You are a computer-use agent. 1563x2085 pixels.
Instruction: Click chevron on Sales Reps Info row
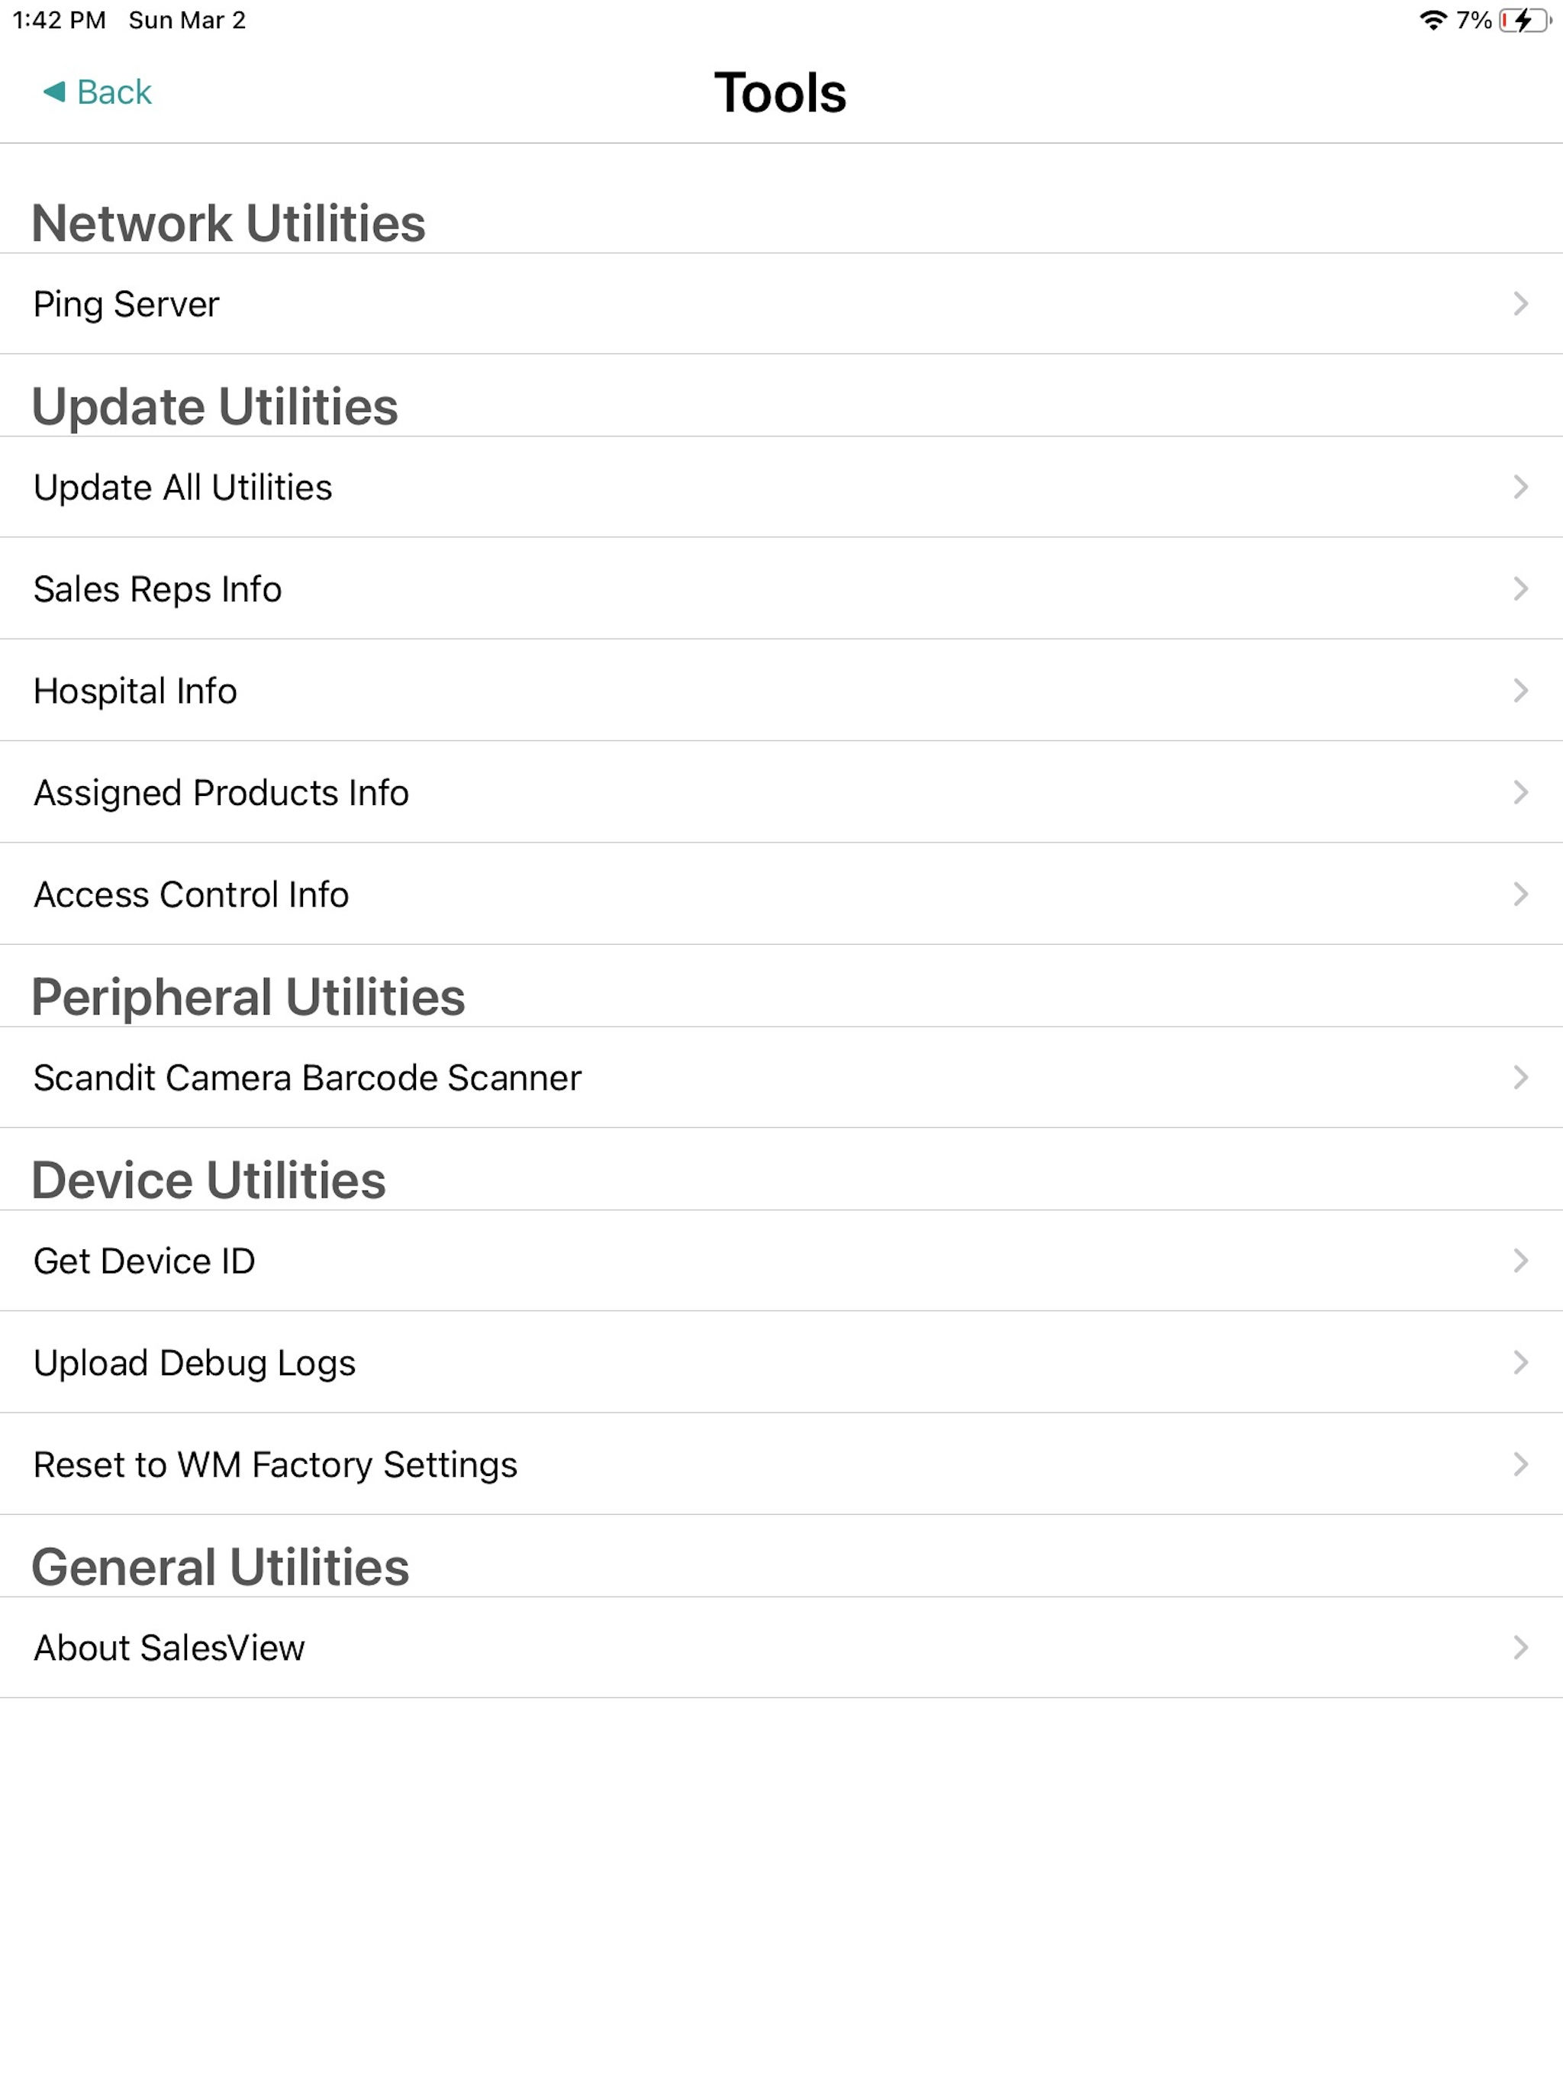pos(1519,589)
